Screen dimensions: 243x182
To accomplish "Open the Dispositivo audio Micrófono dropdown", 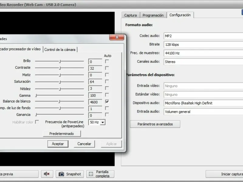I will click(x=203, y=103).
